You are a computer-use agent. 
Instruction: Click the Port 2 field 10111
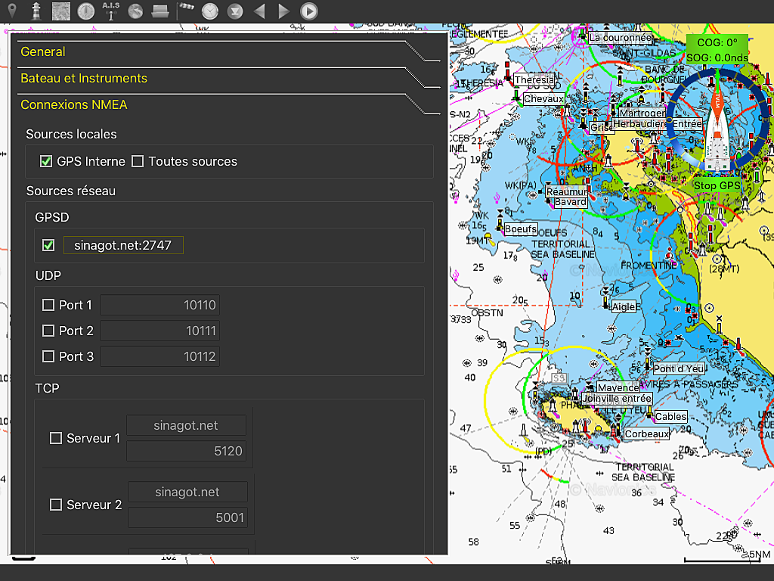tap(160, 331)
